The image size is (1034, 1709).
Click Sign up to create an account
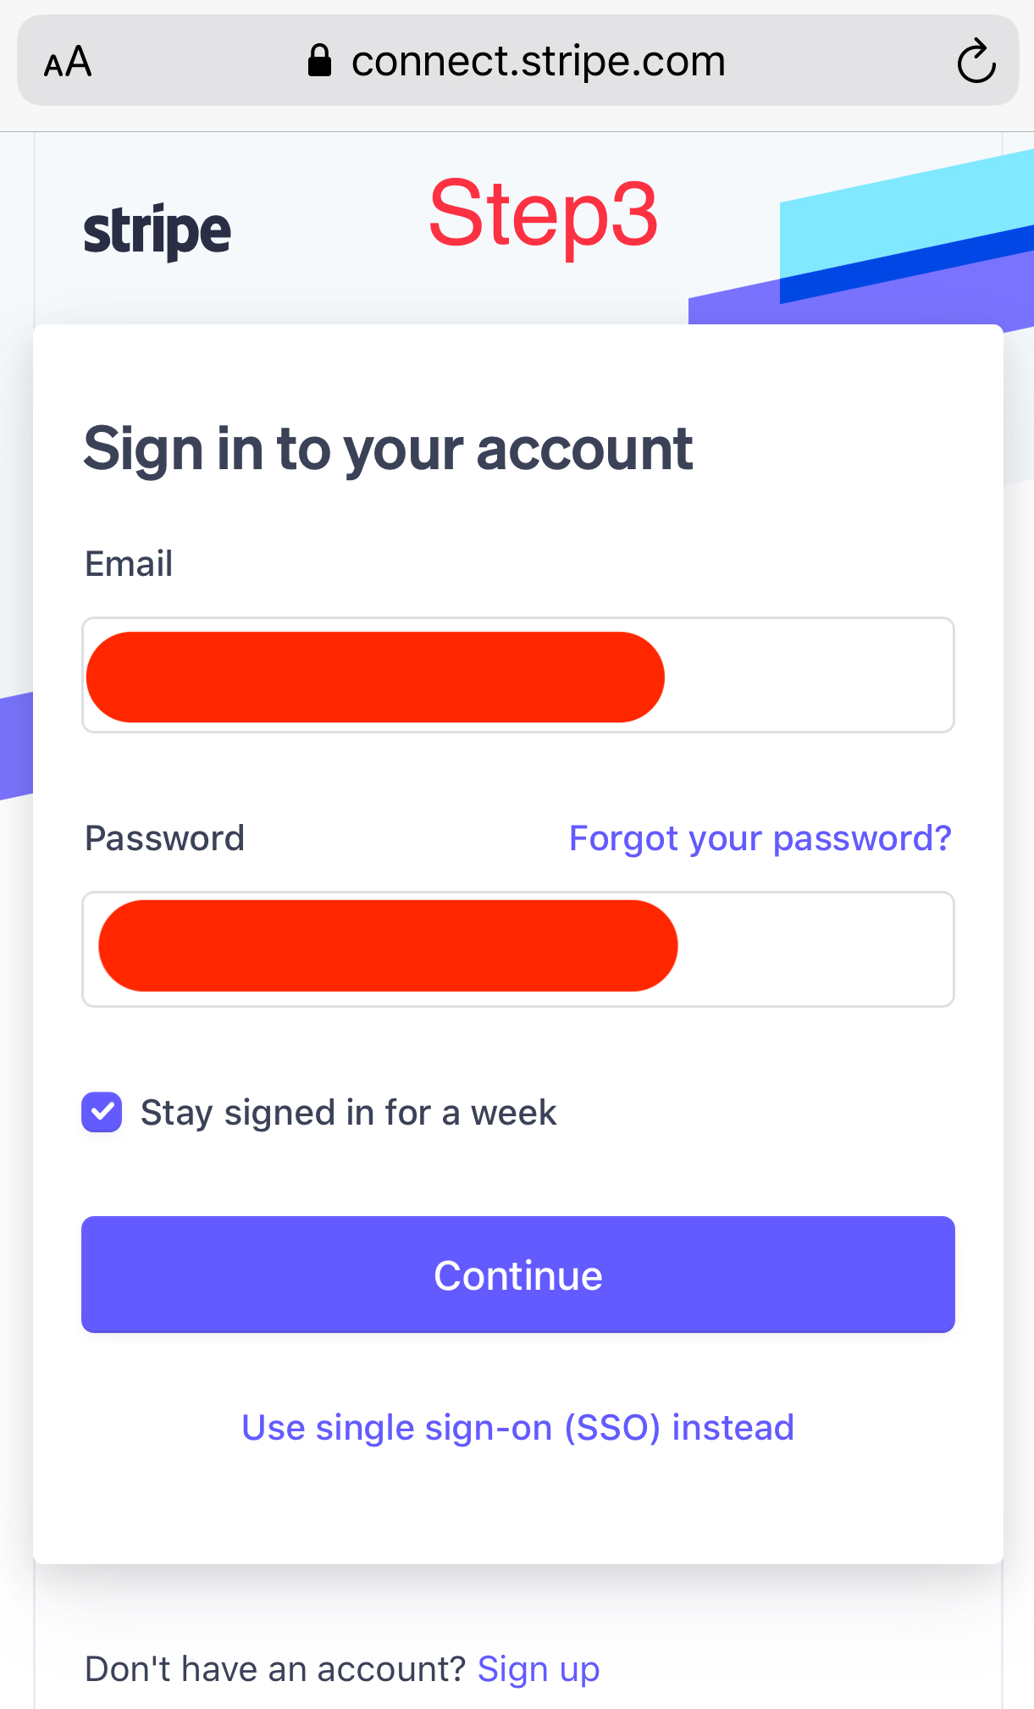click(x=539, y=1668)
